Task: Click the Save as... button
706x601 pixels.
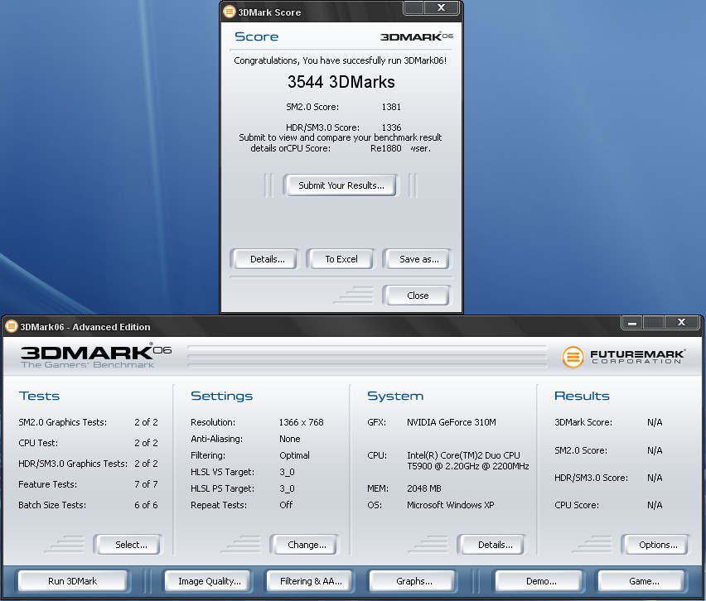Action: (x=418, y=259)
